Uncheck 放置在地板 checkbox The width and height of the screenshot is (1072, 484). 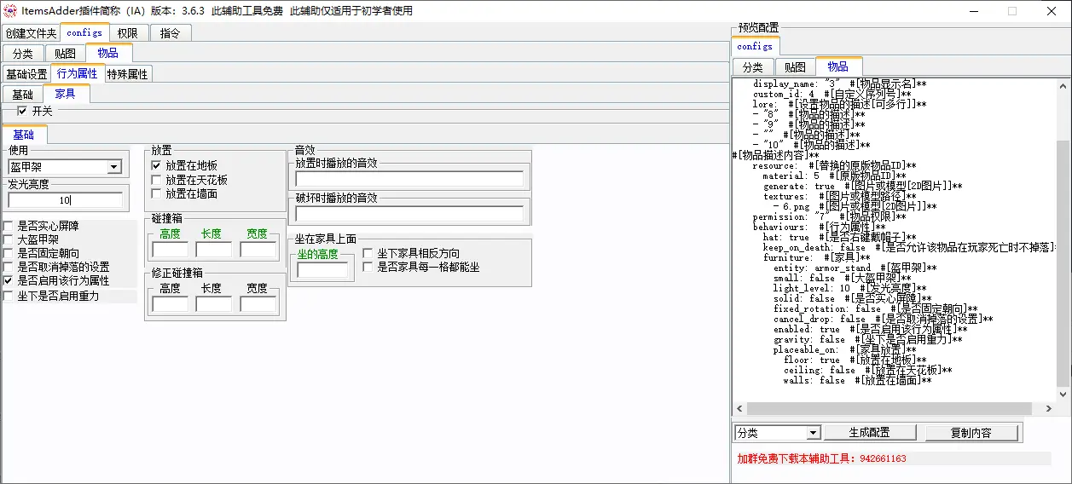click(156, 165)
